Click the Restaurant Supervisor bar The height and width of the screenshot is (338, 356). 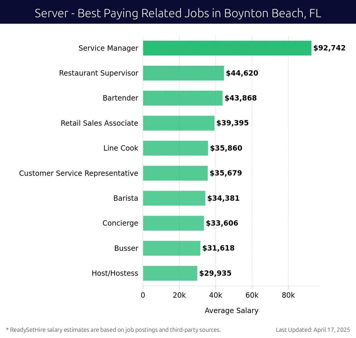(x=183, y=73)
